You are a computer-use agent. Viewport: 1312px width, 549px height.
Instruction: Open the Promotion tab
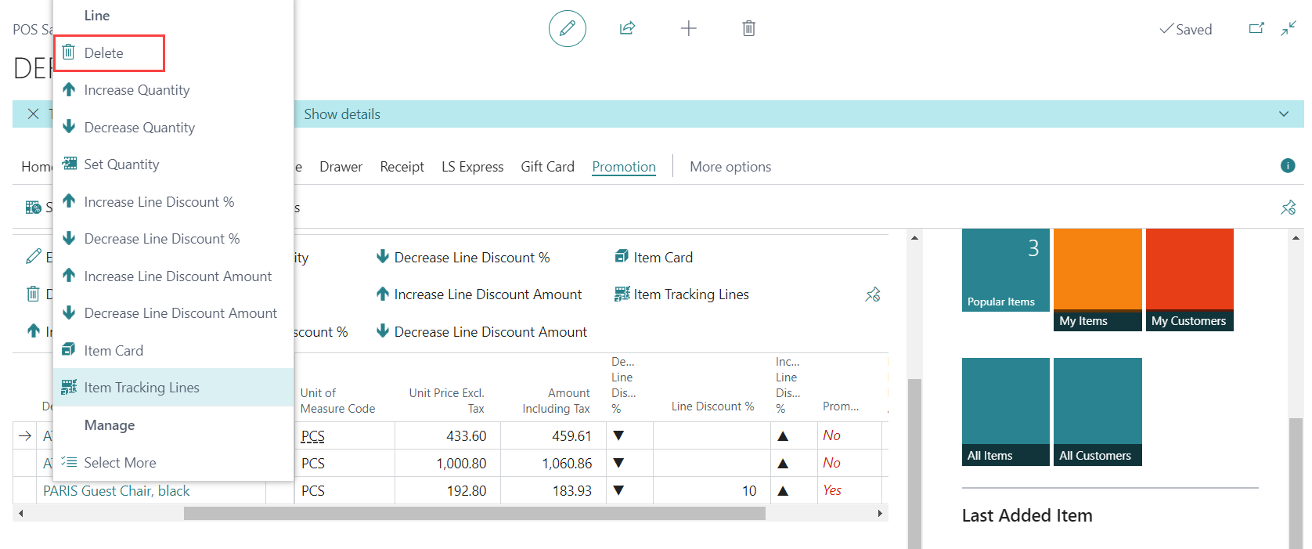click(624, 167)
